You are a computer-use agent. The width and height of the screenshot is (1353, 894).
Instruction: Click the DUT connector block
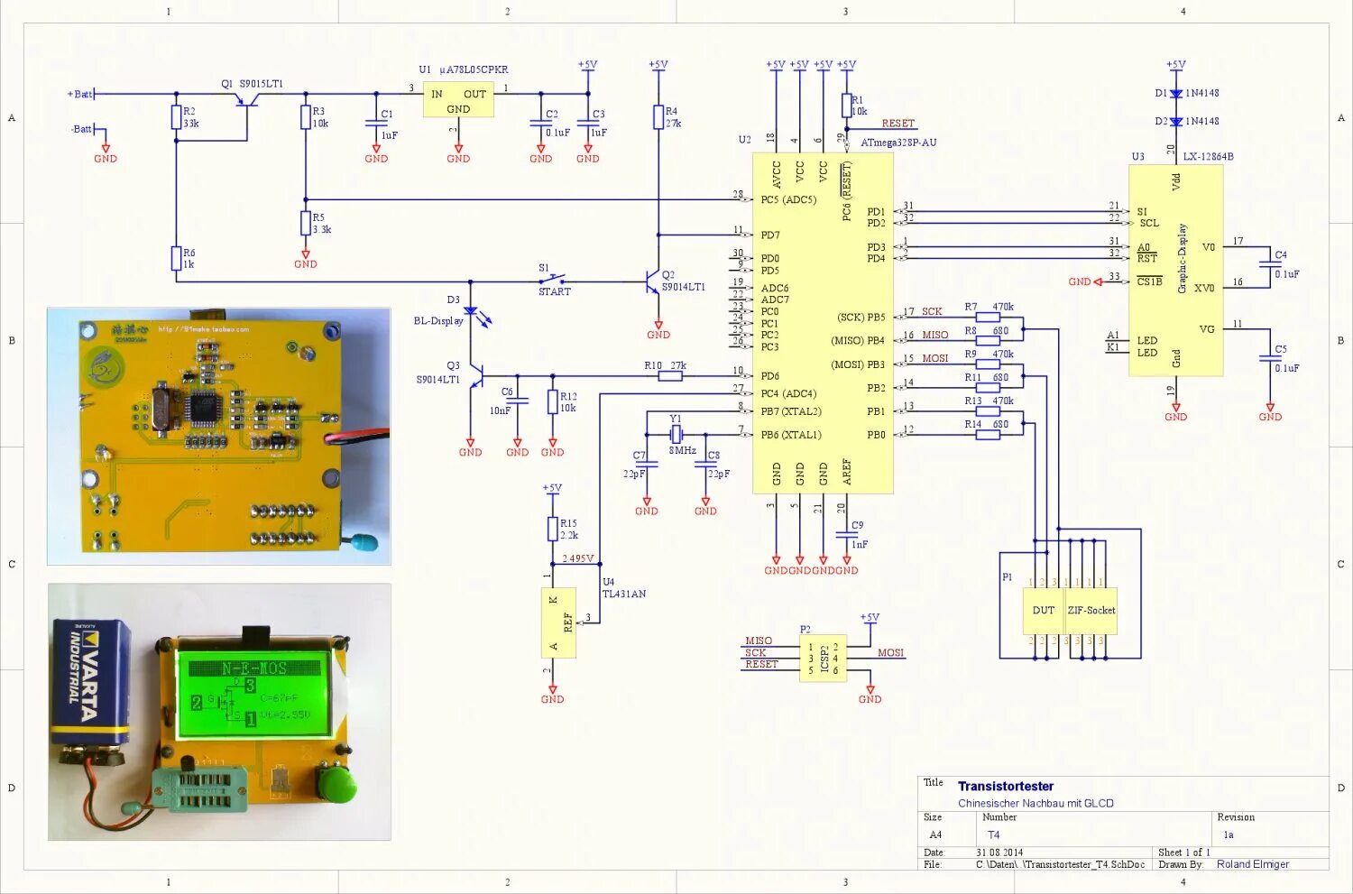[1043, 610]
